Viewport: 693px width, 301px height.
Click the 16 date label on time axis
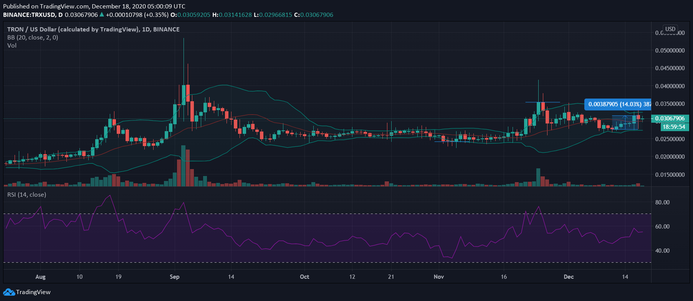tap(504, 277)
